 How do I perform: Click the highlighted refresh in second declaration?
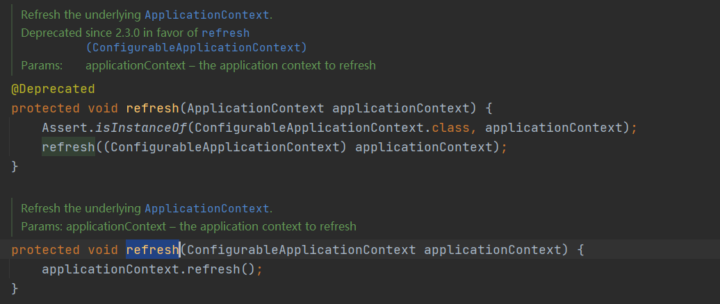(152, 250)
